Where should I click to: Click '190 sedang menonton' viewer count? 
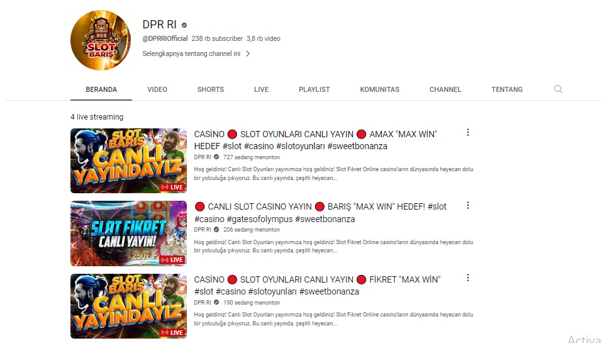(x=252, y=302)
